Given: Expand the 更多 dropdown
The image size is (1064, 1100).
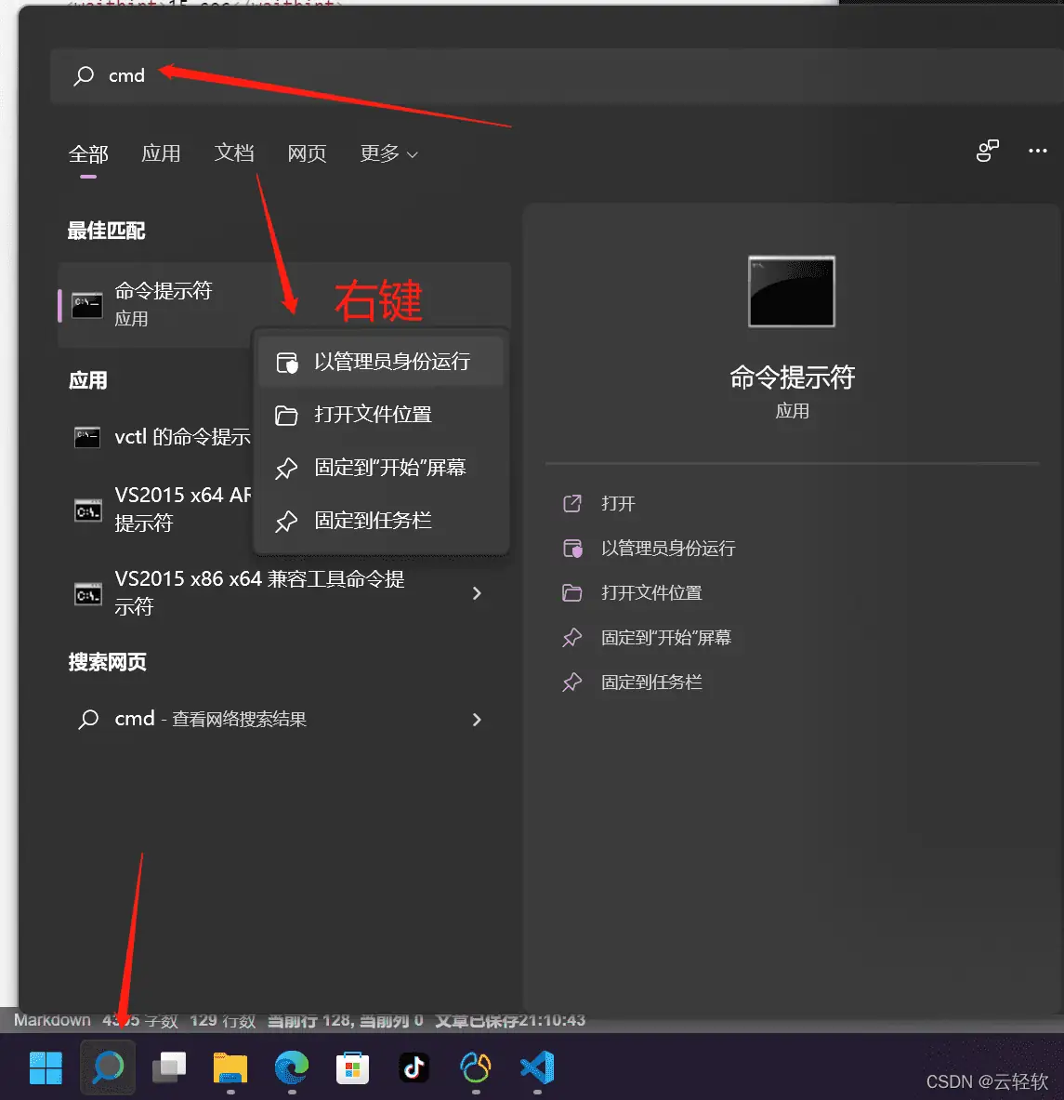Looking at the screenshot, I should 389,153.
